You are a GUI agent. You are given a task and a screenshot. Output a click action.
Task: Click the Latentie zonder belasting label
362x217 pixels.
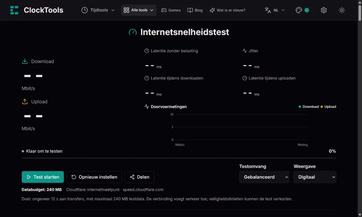(174, 51)
